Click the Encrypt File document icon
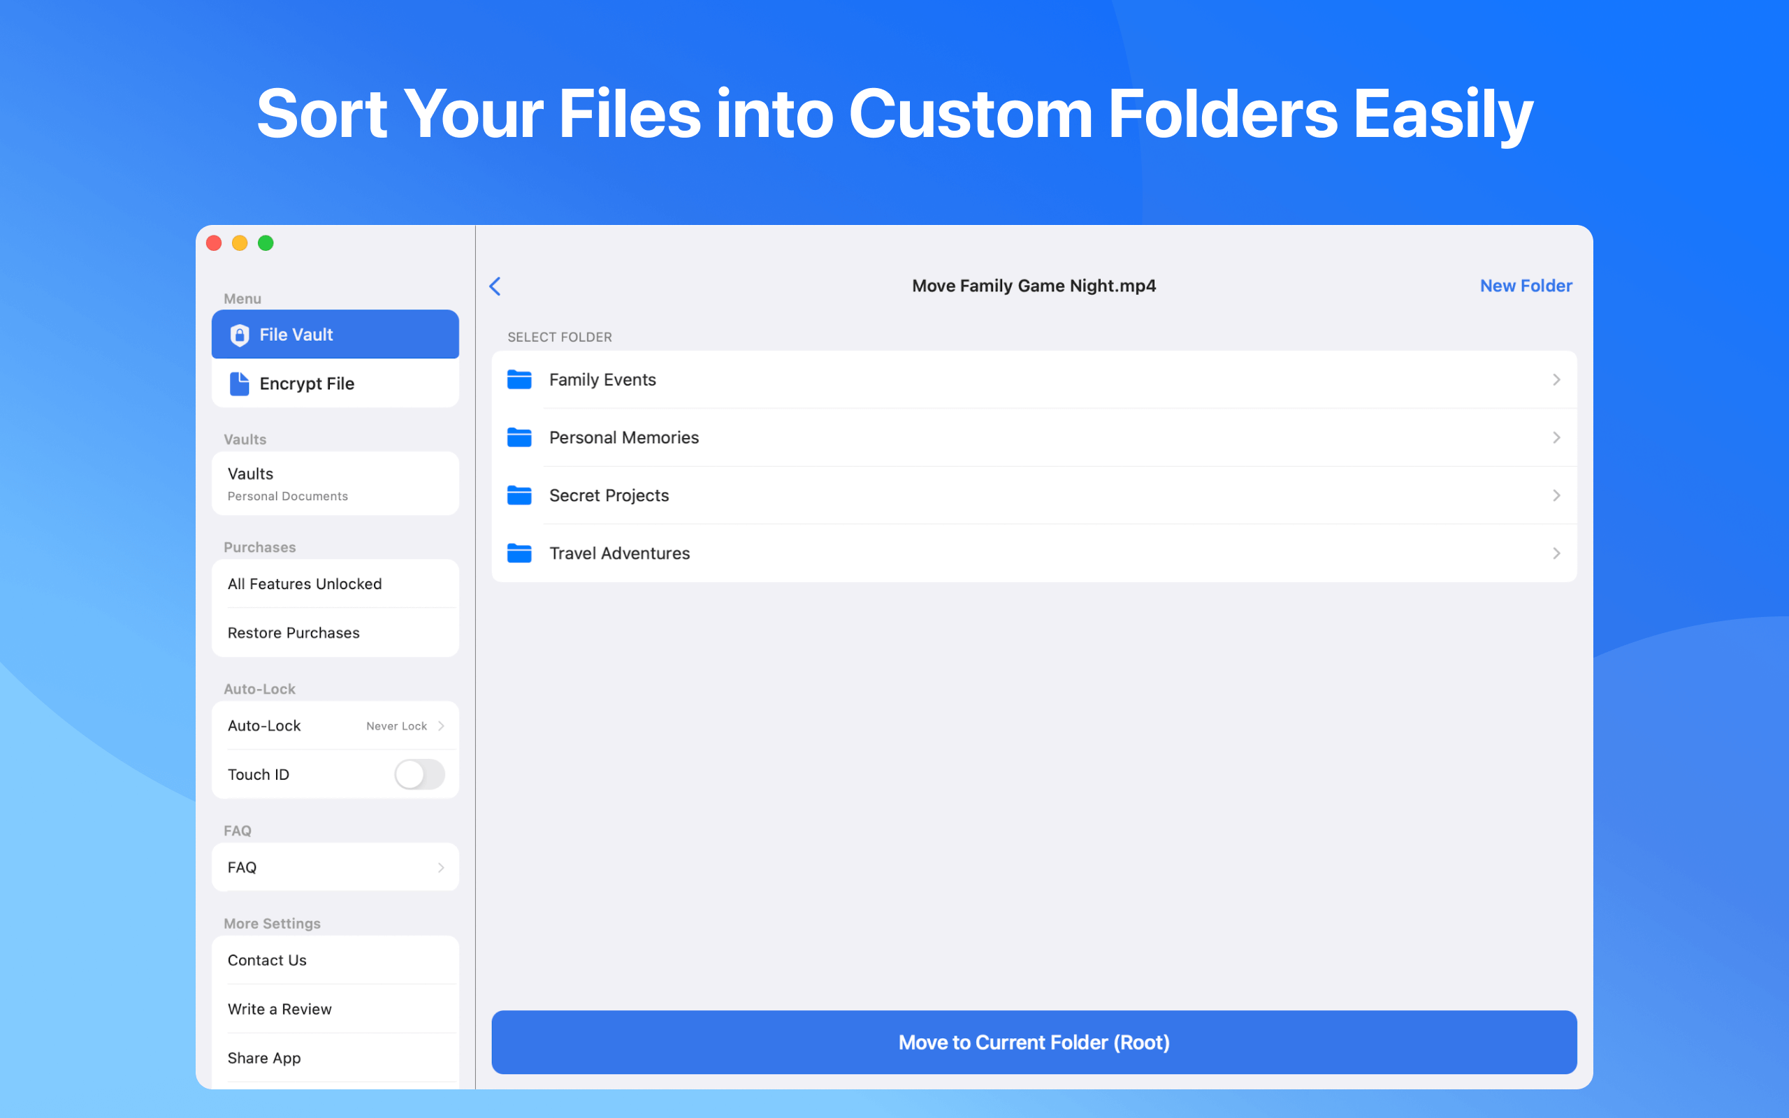 240,384
